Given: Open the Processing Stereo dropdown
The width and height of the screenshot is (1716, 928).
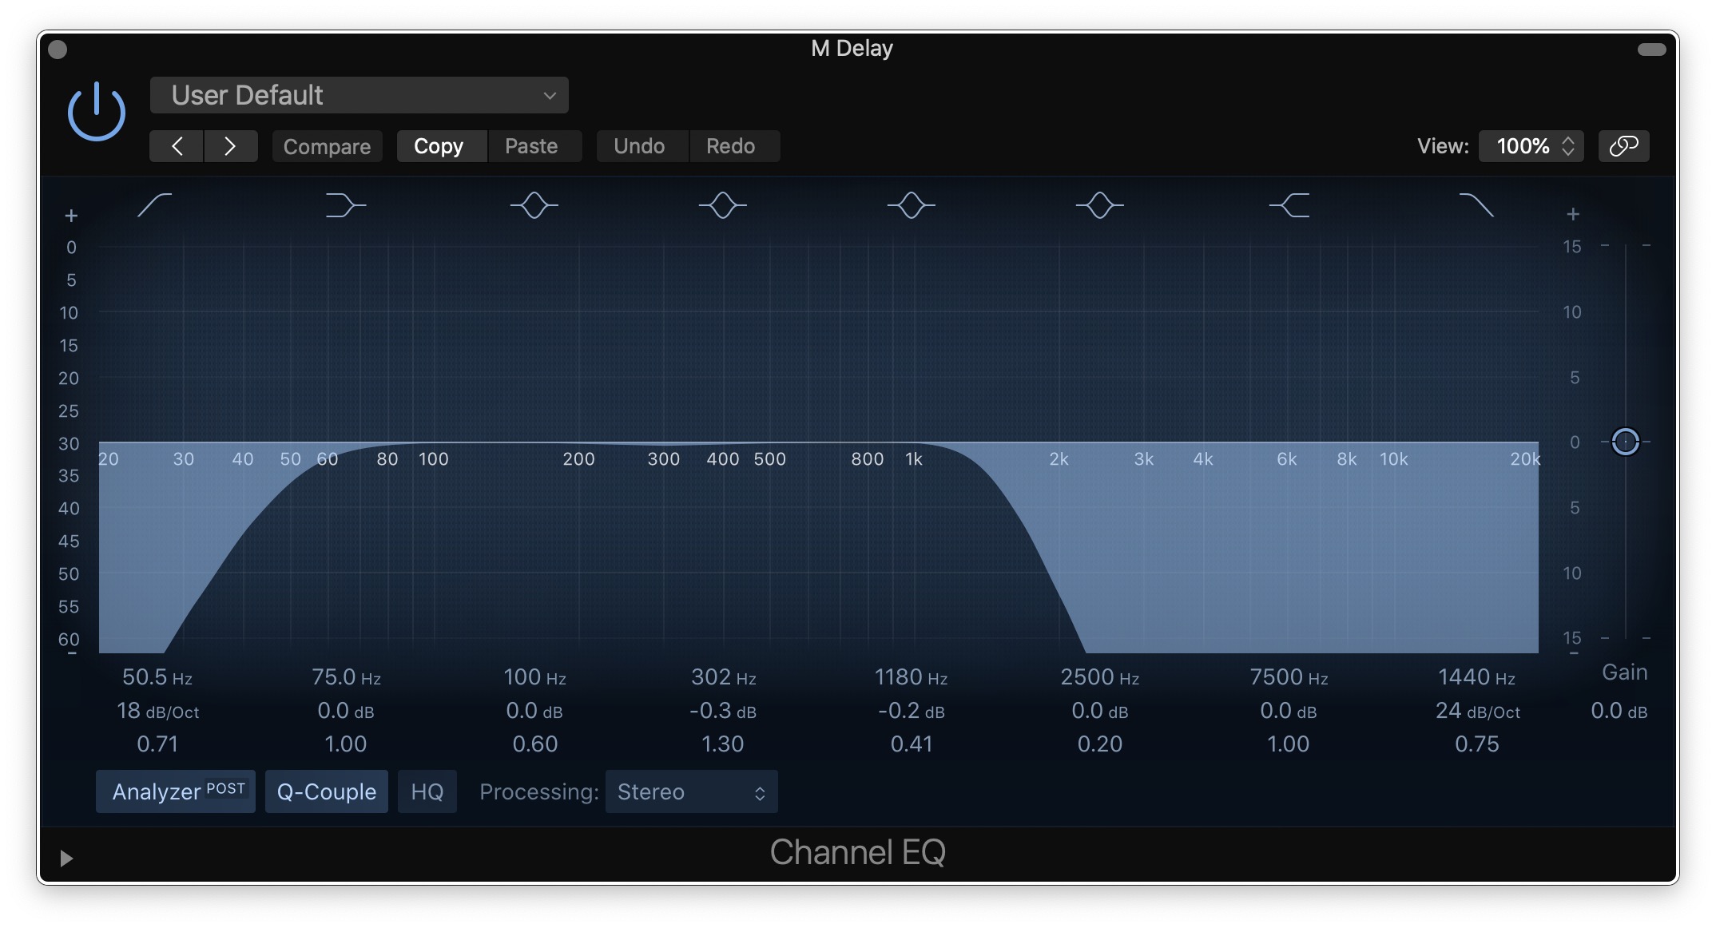Looking at the screenshot, I should (691, 791).
